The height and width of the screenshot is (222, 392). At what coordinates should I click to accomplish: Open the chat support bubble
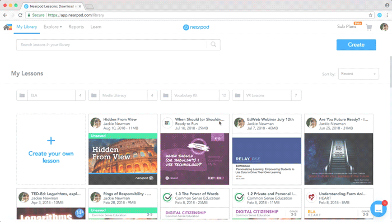coord(379,209)
